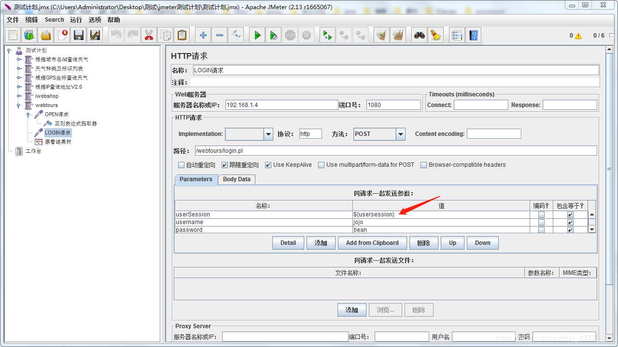Click the Toggle enable/disable icon
The image size is (618, 347).
pos(236,35)
